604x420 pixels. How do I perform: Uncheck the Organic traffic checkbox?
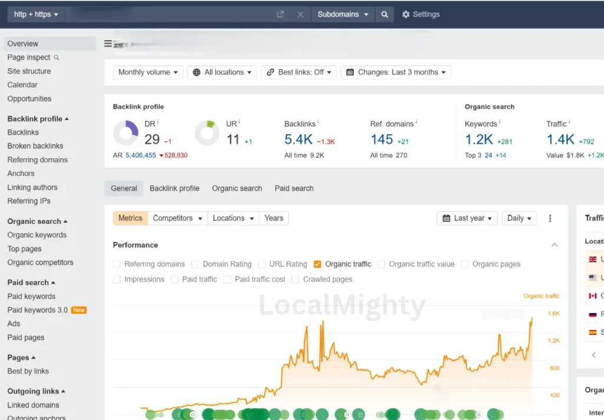317,264
